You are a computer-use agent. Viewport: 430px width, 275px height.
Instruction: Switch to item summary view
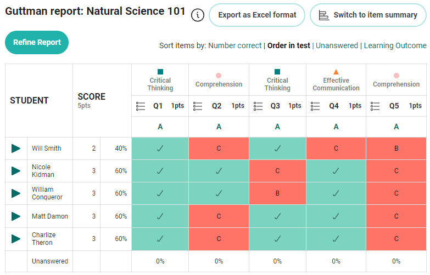(x=368, y=15)
